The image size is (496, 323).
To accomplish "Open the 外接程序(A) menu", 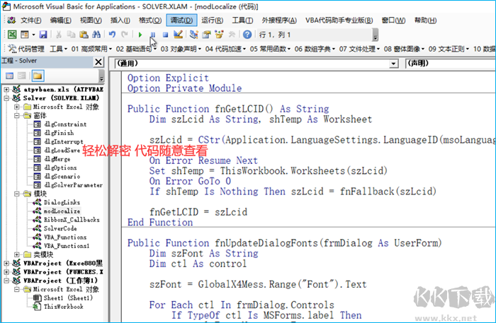I will 279,20.
